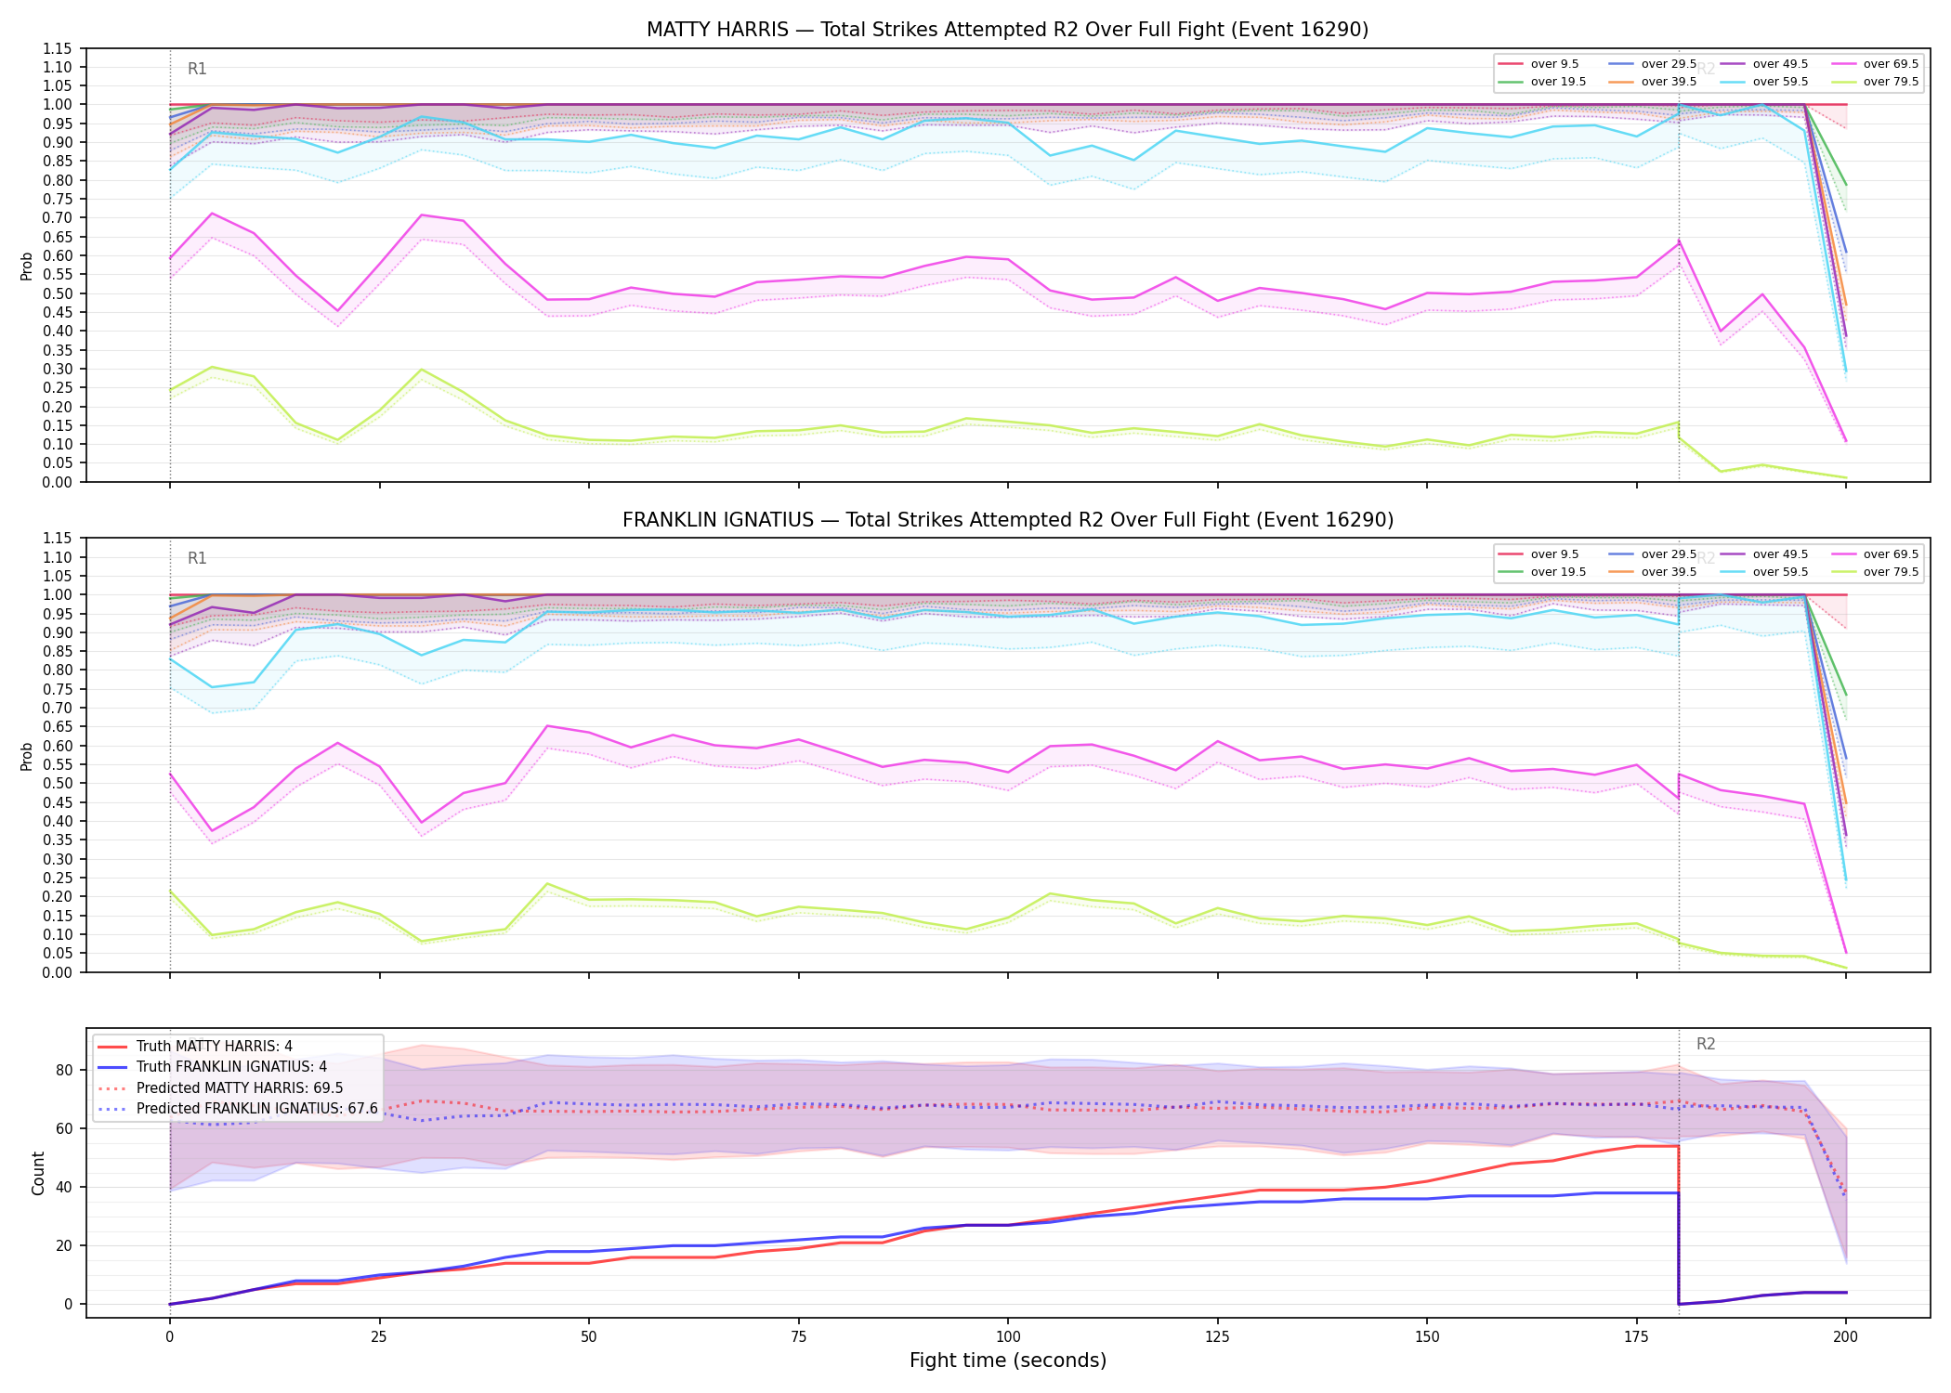The height and width of the screenshot is (1393, 1951).
Task: Click the R1 marker in FRANKLIN IGNATIUS chart
Action: pyautogui.click(x=197, y=558)
